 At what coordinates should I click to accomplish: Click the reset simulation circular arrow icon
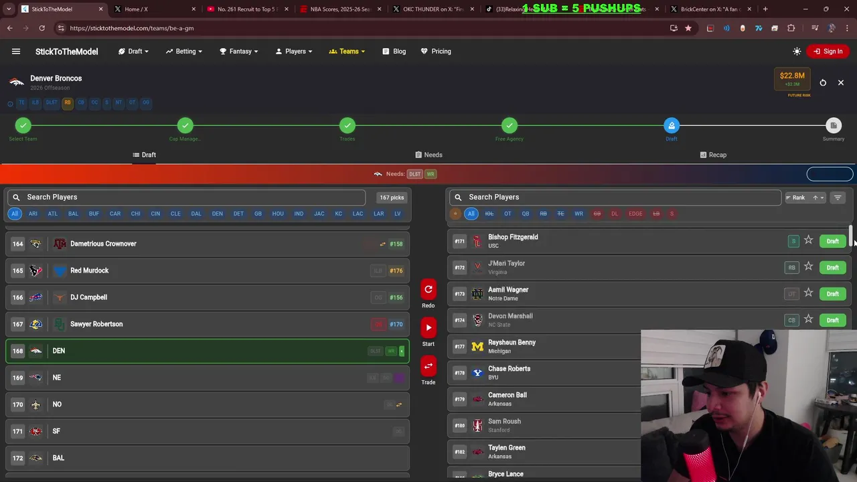click(823, 83)
